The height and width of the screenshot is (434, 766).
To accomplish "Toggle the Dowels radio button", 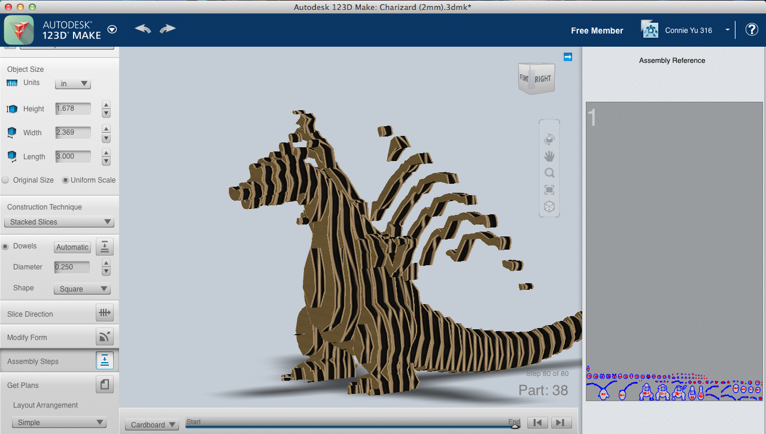I will pyautogui.click(x=5, y=246).
